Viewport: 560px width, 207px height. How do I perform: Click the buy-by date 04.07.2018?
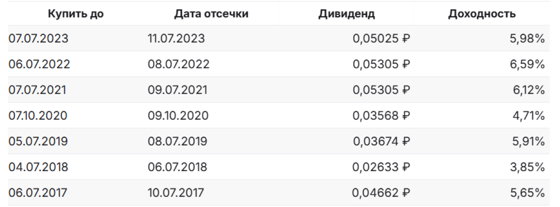click(38, 167)
